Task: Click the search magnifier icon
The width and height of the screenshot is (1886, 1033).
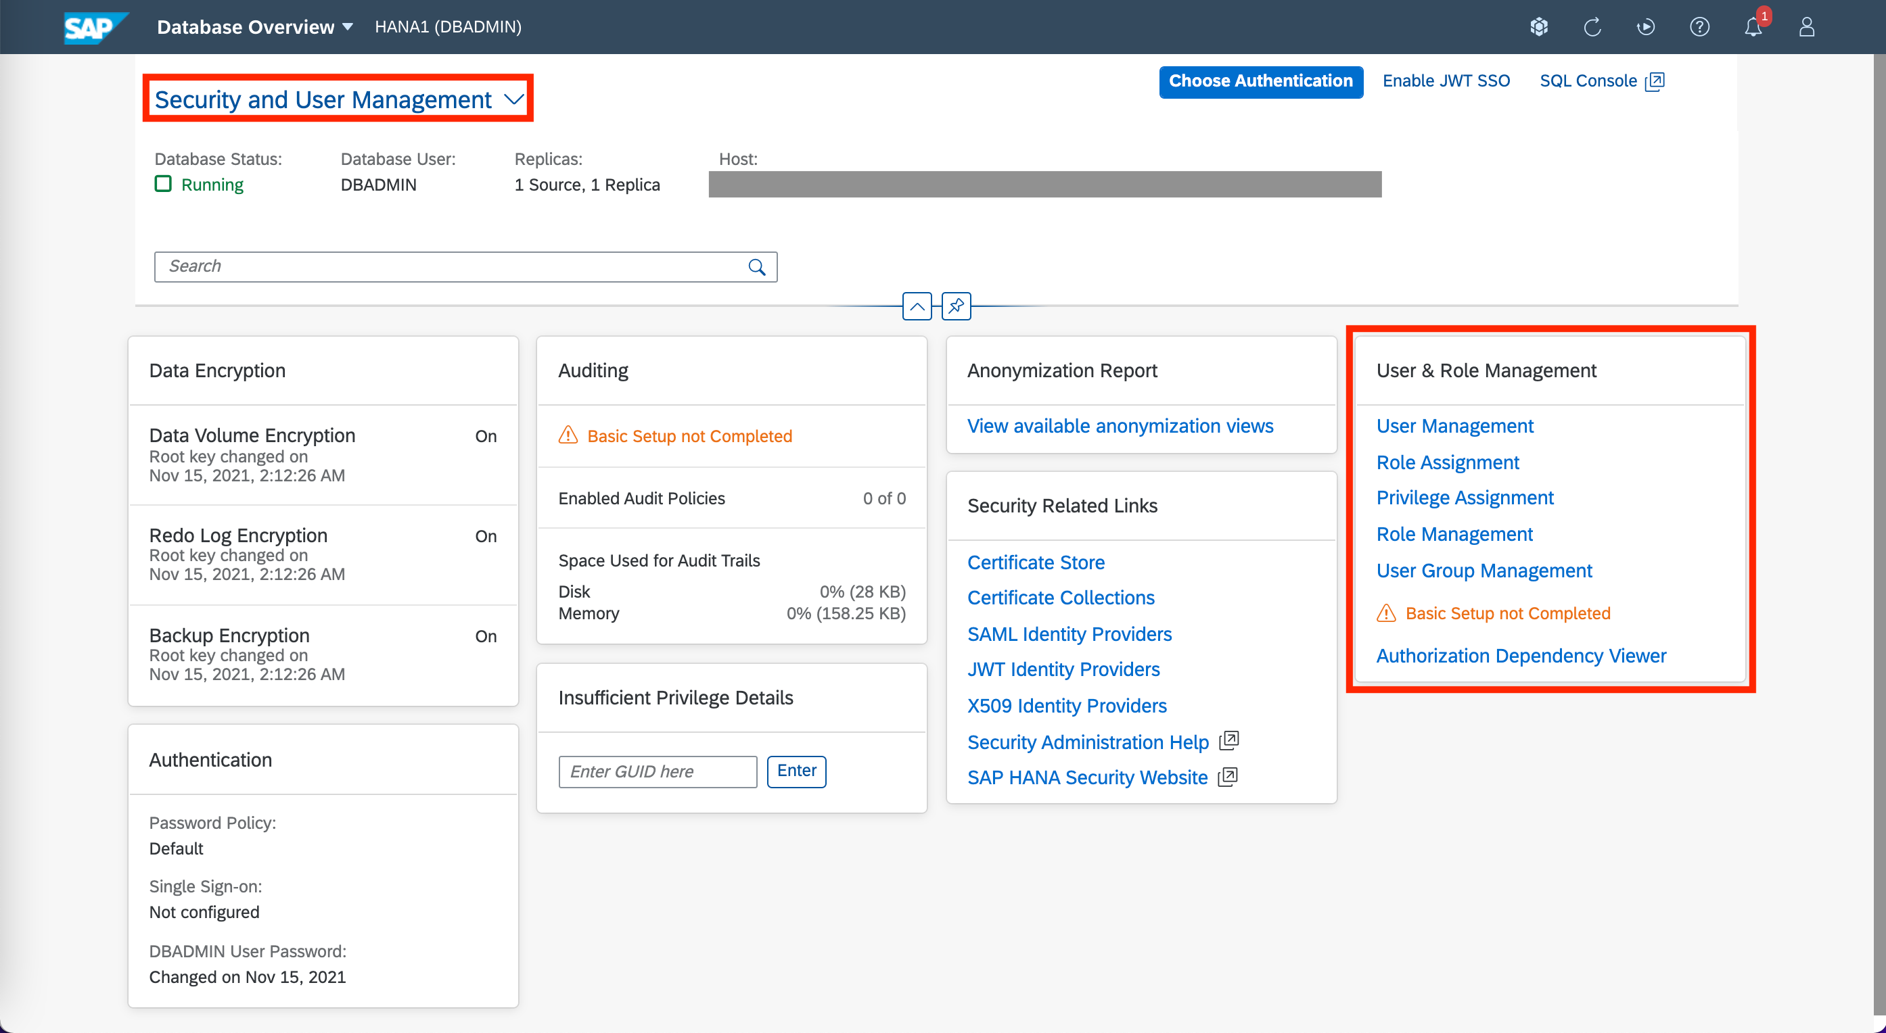Action: coord(756,267)
